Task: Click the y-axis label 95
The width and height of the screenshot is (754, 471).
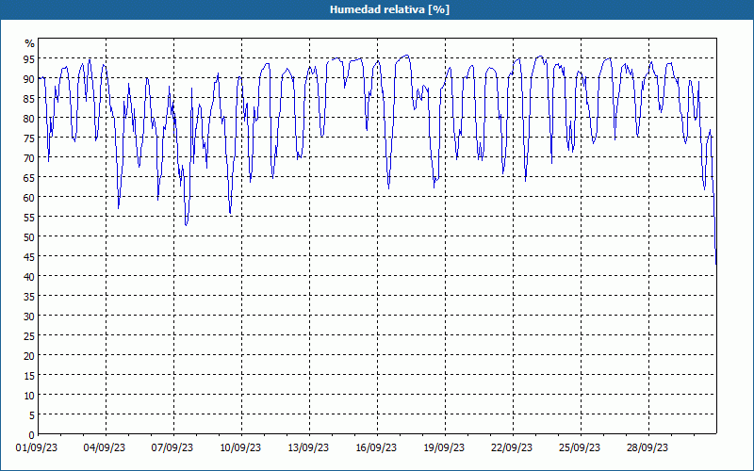Action: 29,58
